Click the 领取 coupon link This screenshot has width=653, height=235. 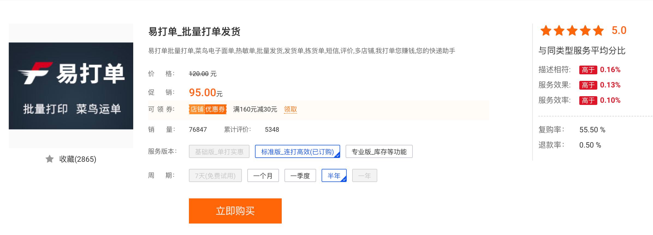pos(290,110)
